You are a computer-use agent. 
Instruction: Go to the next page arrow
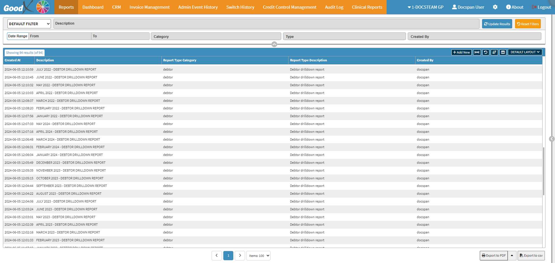coord(240,255)
